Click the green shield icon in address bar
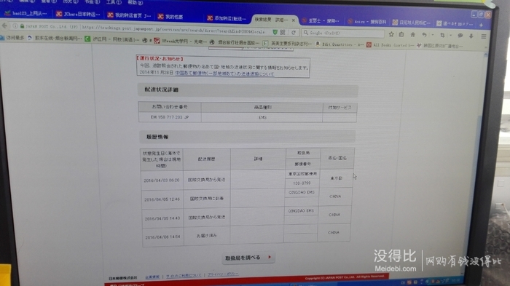510x286 pixels. tap(275, 32)
